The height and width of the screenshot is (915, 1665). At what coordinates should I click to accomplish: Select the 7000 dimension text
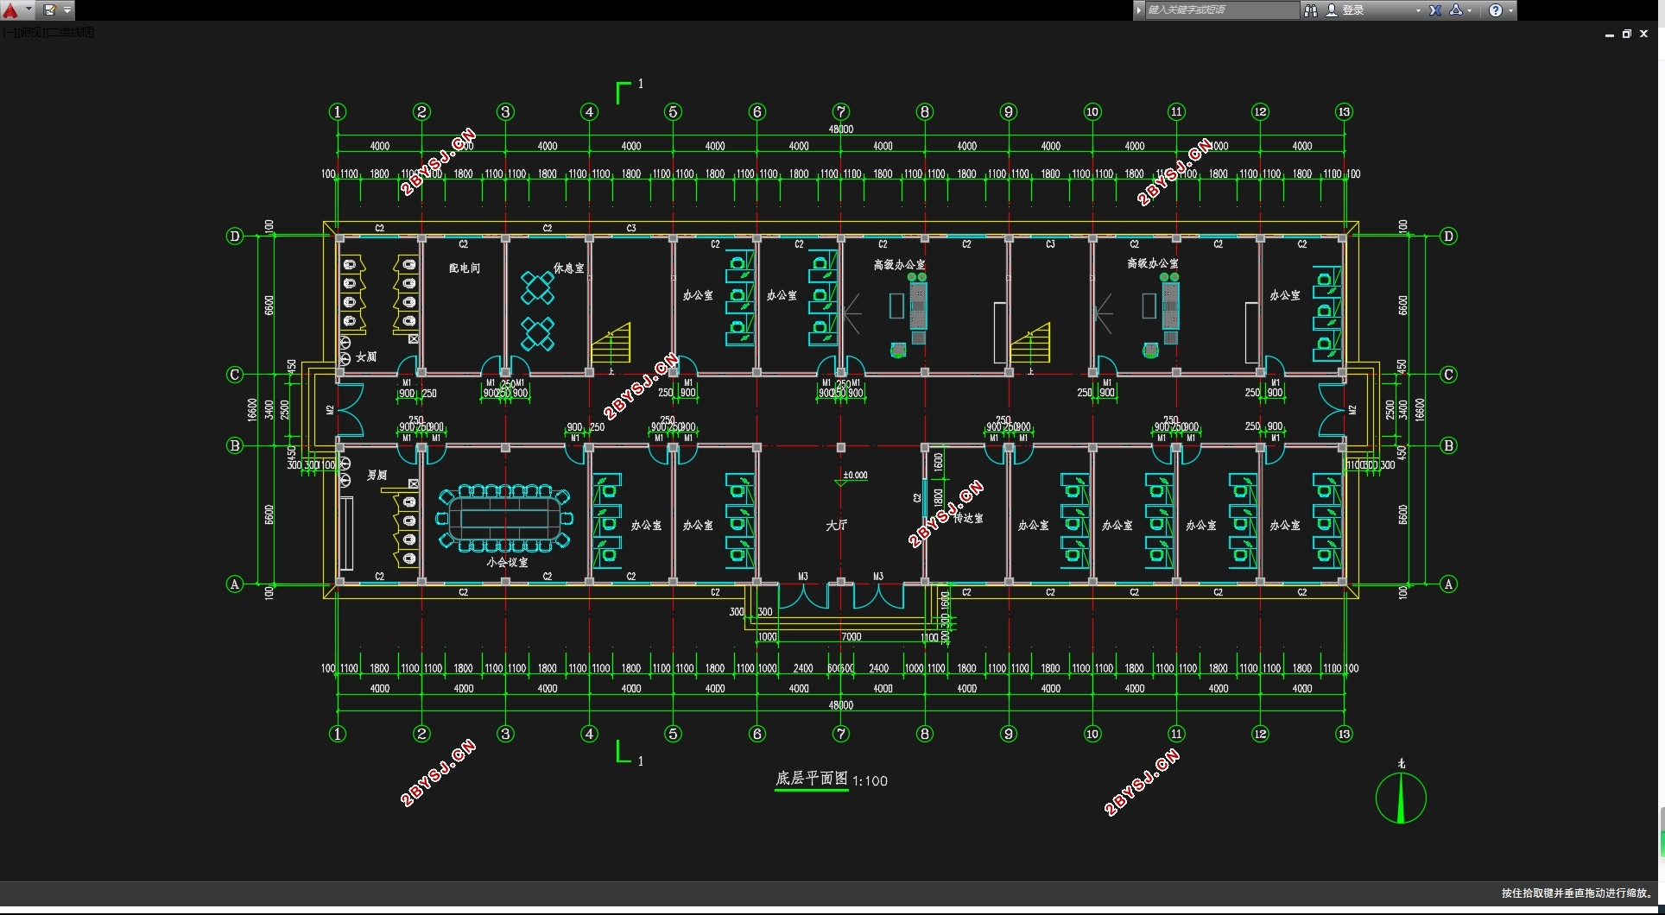pyautogui.click(x=851, y=637)
